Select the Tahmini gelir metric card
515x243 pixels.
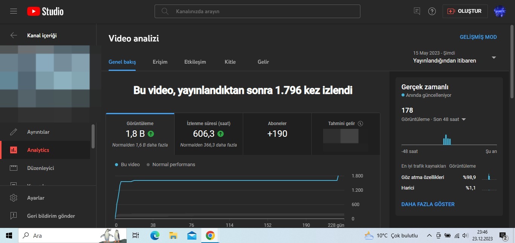[x=346, y=134]
